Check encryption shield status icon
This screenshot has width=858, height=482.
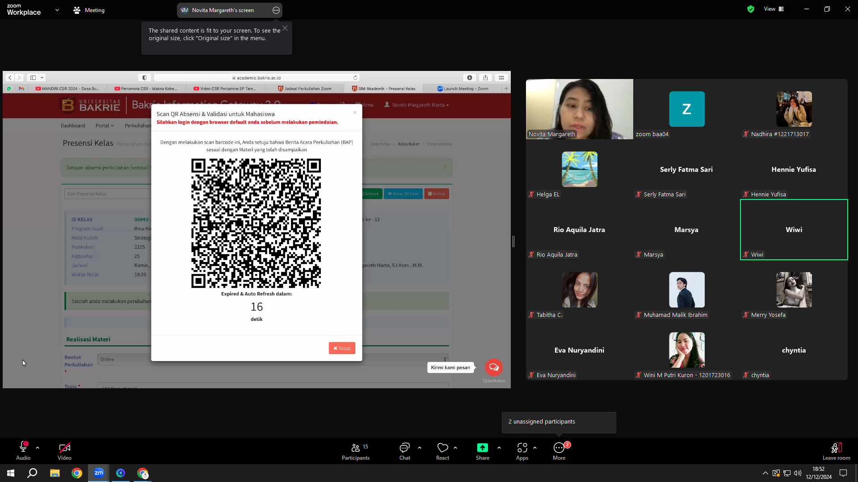(x=751, y=9)
